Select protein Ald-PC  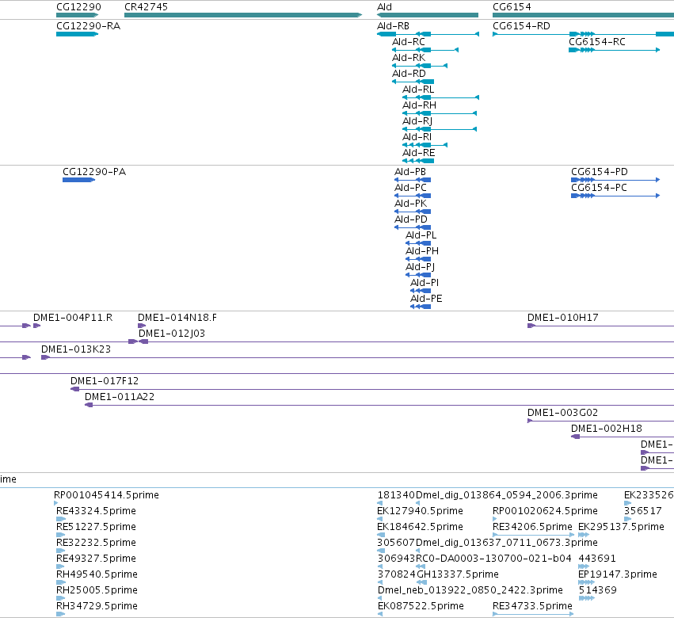click(x=413, y=196)
